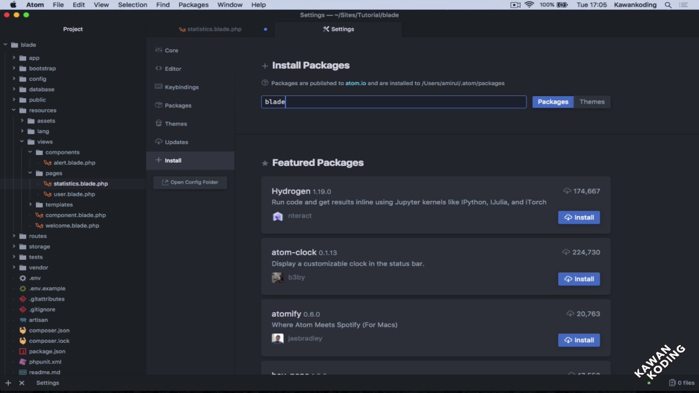This screenshot has width=699, height=393.
Task: Open Spotlight search icon
Action: click(668, 5)
